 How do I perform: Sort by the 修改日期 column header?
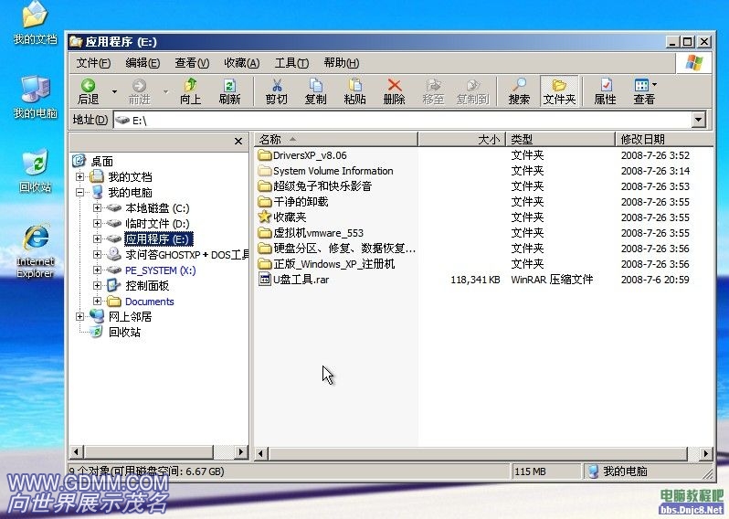click(x=664, y=139)
